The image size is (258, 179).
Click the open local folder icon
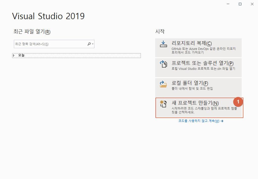(x=163, y=84)
